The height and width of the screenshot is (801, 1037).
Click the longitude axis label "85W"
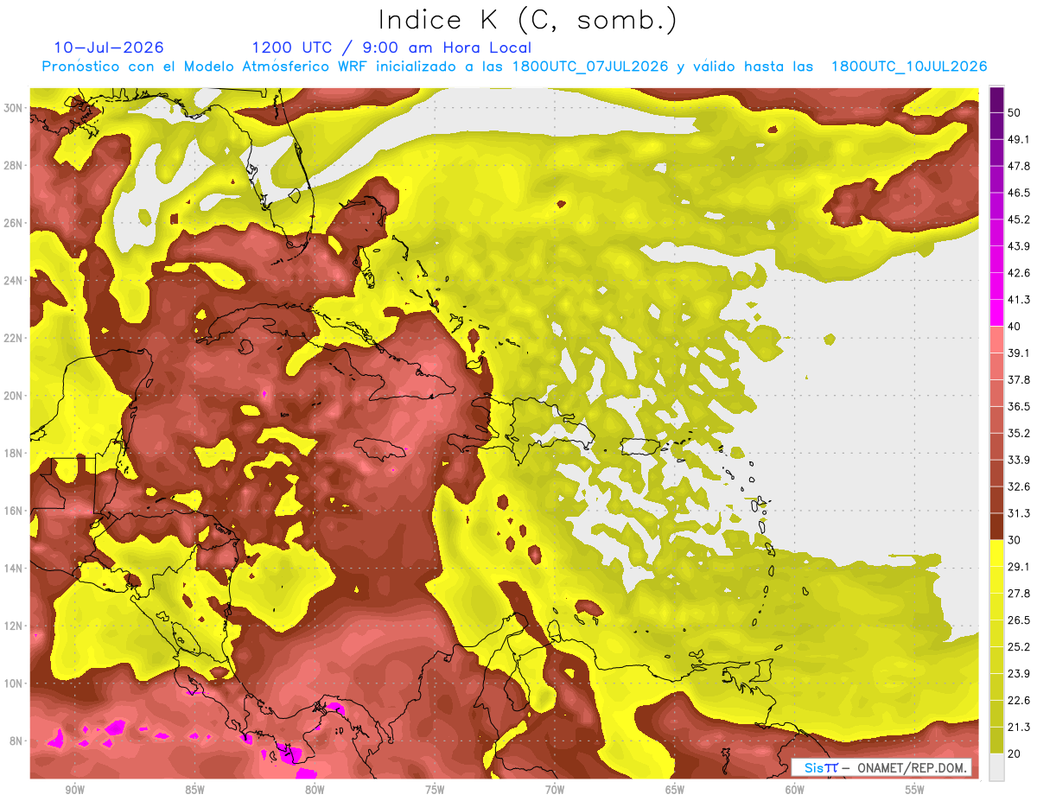tap(194, 790)
